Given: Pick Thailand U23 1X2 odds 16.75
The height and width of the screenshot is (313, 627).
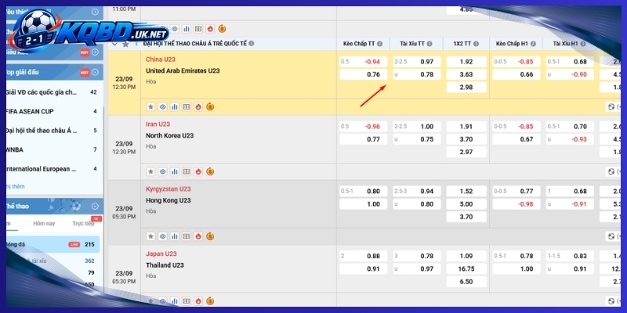Looking at the screenshot, I should point(466,268).
